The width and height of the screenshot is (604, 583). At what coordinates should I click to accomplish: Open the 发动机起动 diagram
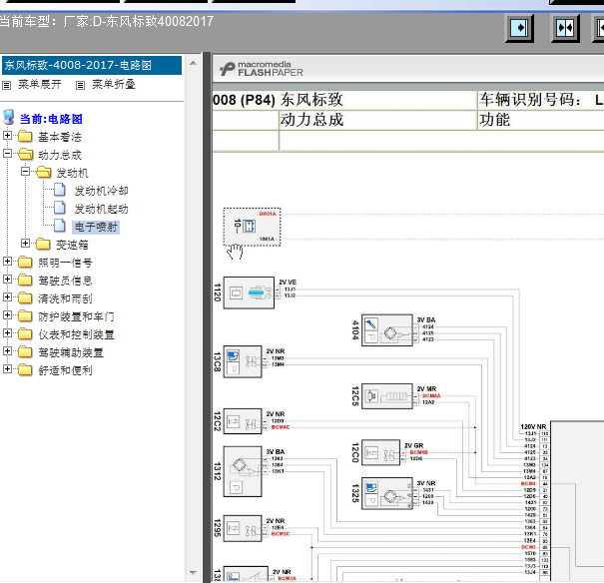coord(101,209)
